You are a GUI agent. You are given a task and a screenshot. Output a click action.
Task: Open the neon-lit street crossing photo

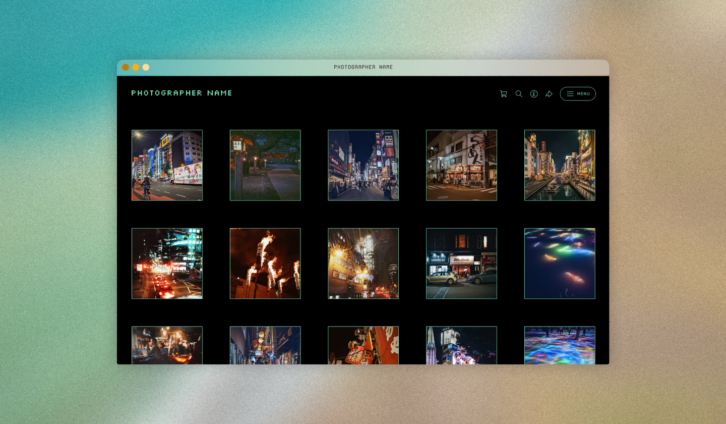point(167,165)
